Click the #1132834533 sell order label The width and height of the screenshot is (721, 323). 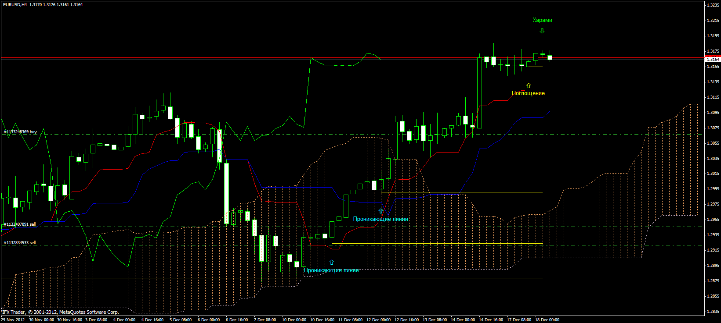20,242
